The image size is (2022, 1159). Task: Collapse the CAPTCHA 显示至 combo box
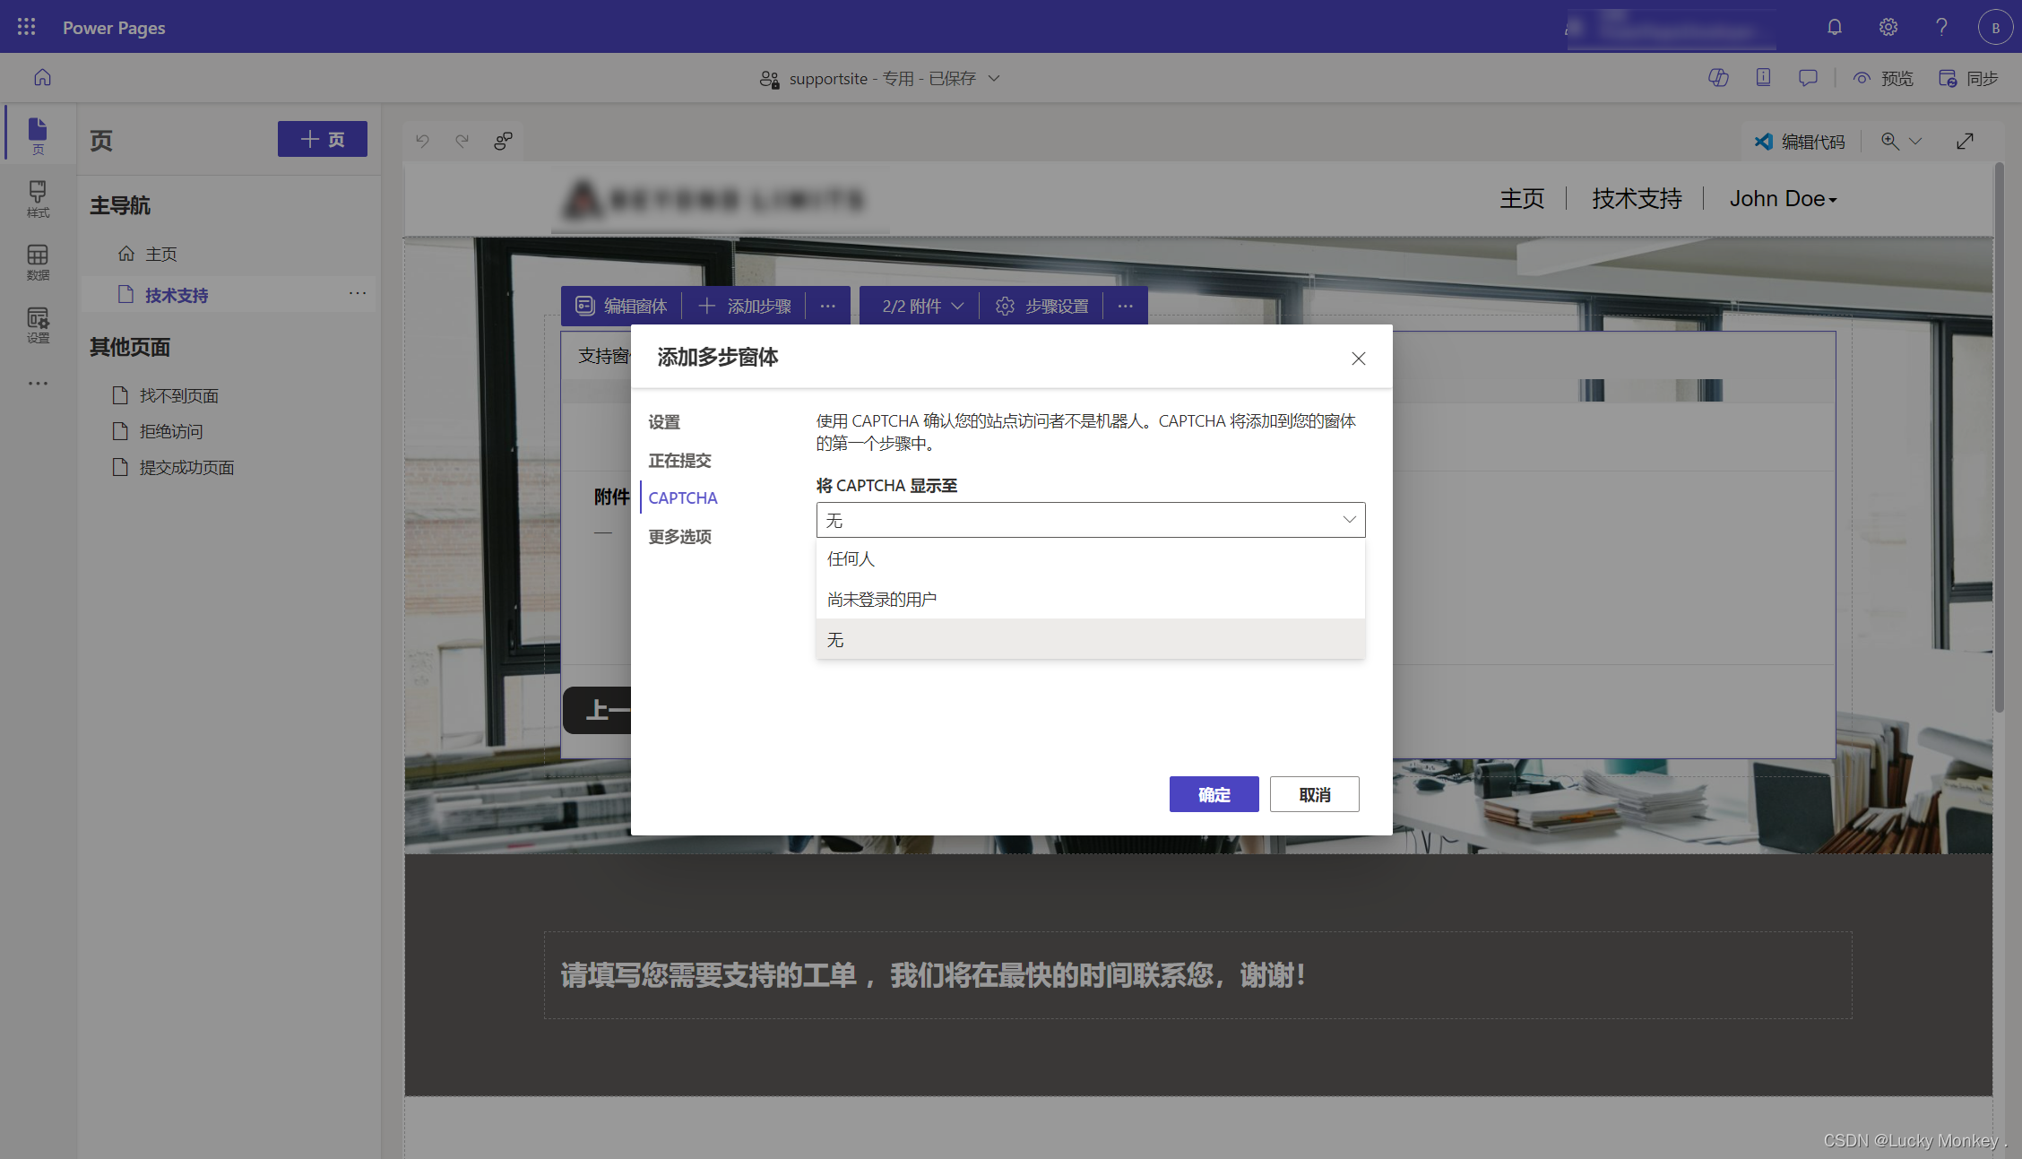pyautogui.click(x=1090, y=520)
